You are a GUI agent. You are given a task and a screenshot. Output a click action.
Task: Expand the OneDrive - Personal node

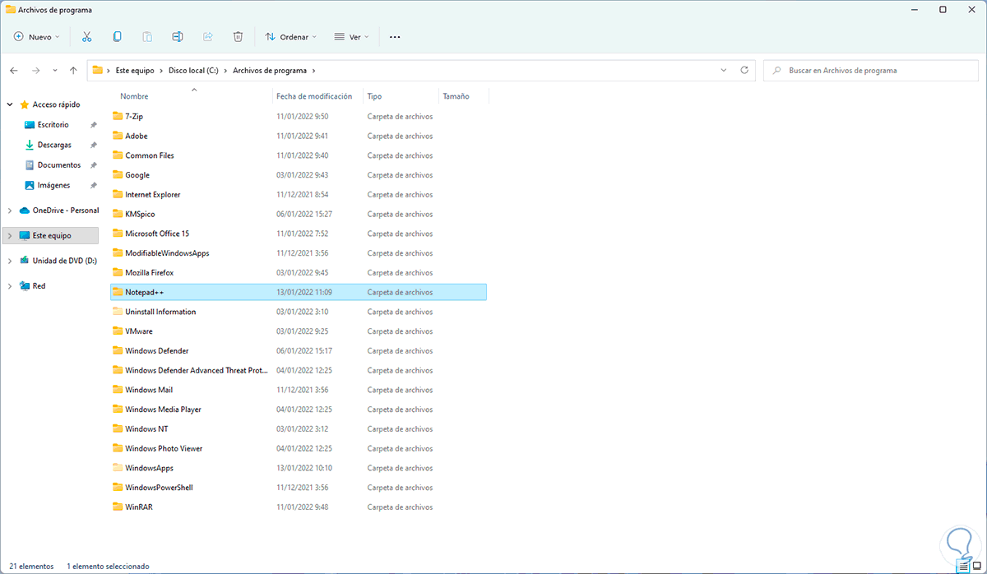10,211
